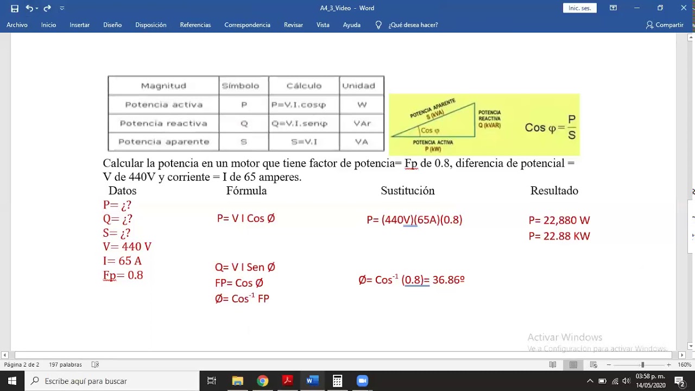Click the volume speaker tray icon
Image resolution: width=695 pixels, height=391 pixels.
coord(626,381)
